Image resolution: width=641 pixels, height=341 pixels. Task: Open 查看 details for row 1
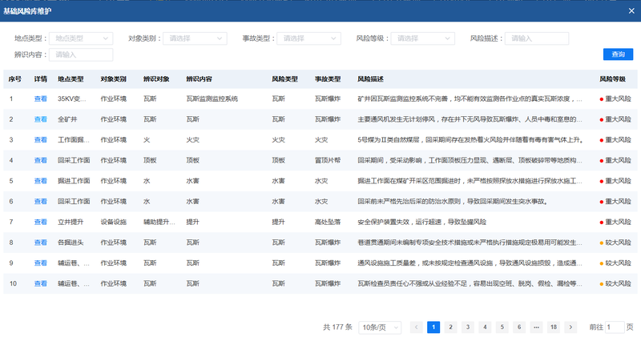coord(41,98)
